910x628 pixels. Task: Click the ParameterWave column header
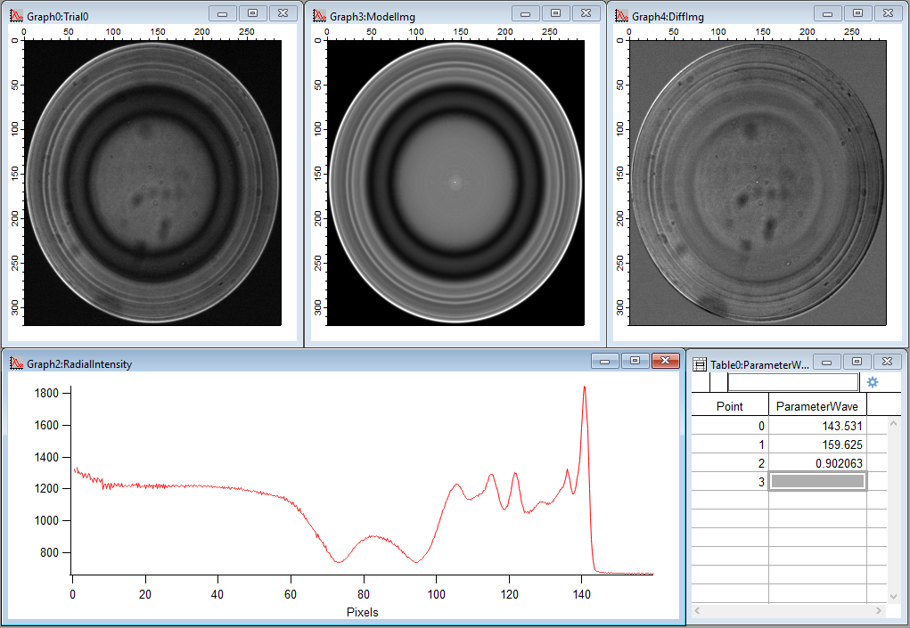(817, 405)
